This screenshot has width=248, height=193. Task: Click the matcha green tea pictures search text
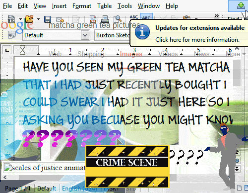(94, 25)
